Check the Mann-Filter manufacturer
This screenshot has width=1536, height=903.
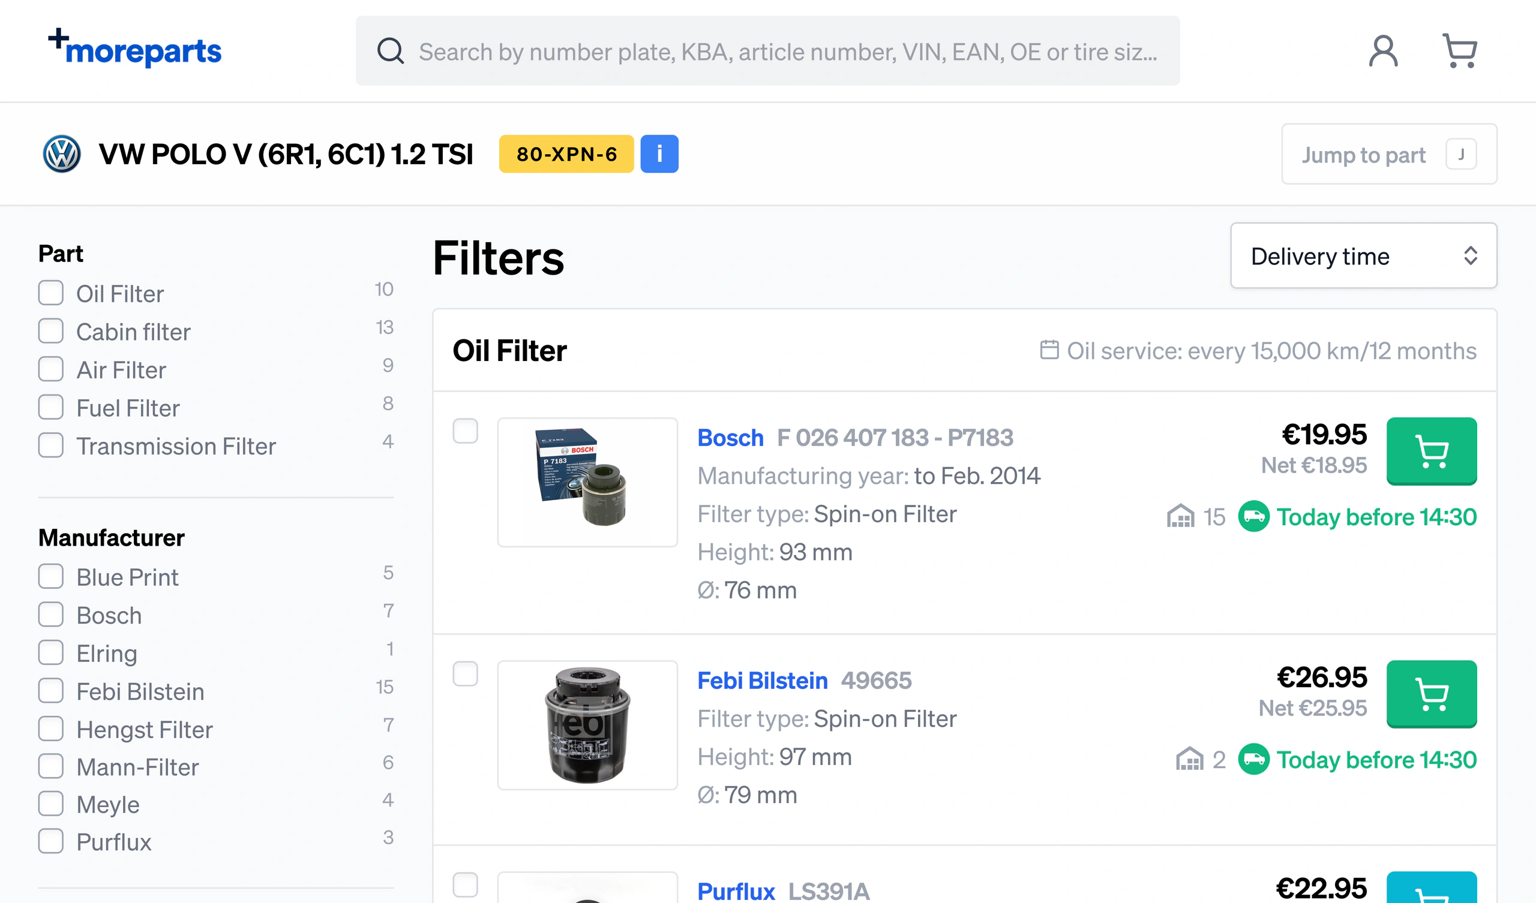click(x=50, y=766)
